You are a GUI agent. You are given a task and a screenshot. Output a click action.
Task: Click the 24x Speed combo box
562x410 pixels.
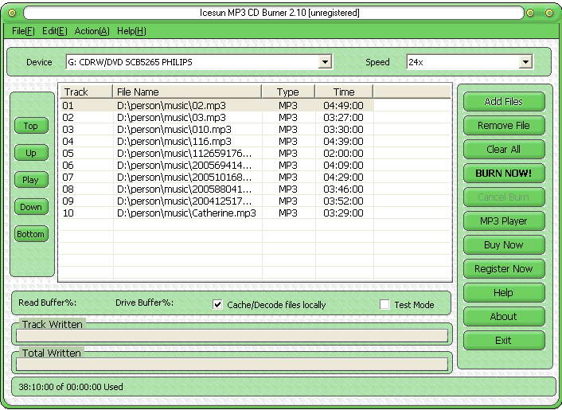[470, 62]
